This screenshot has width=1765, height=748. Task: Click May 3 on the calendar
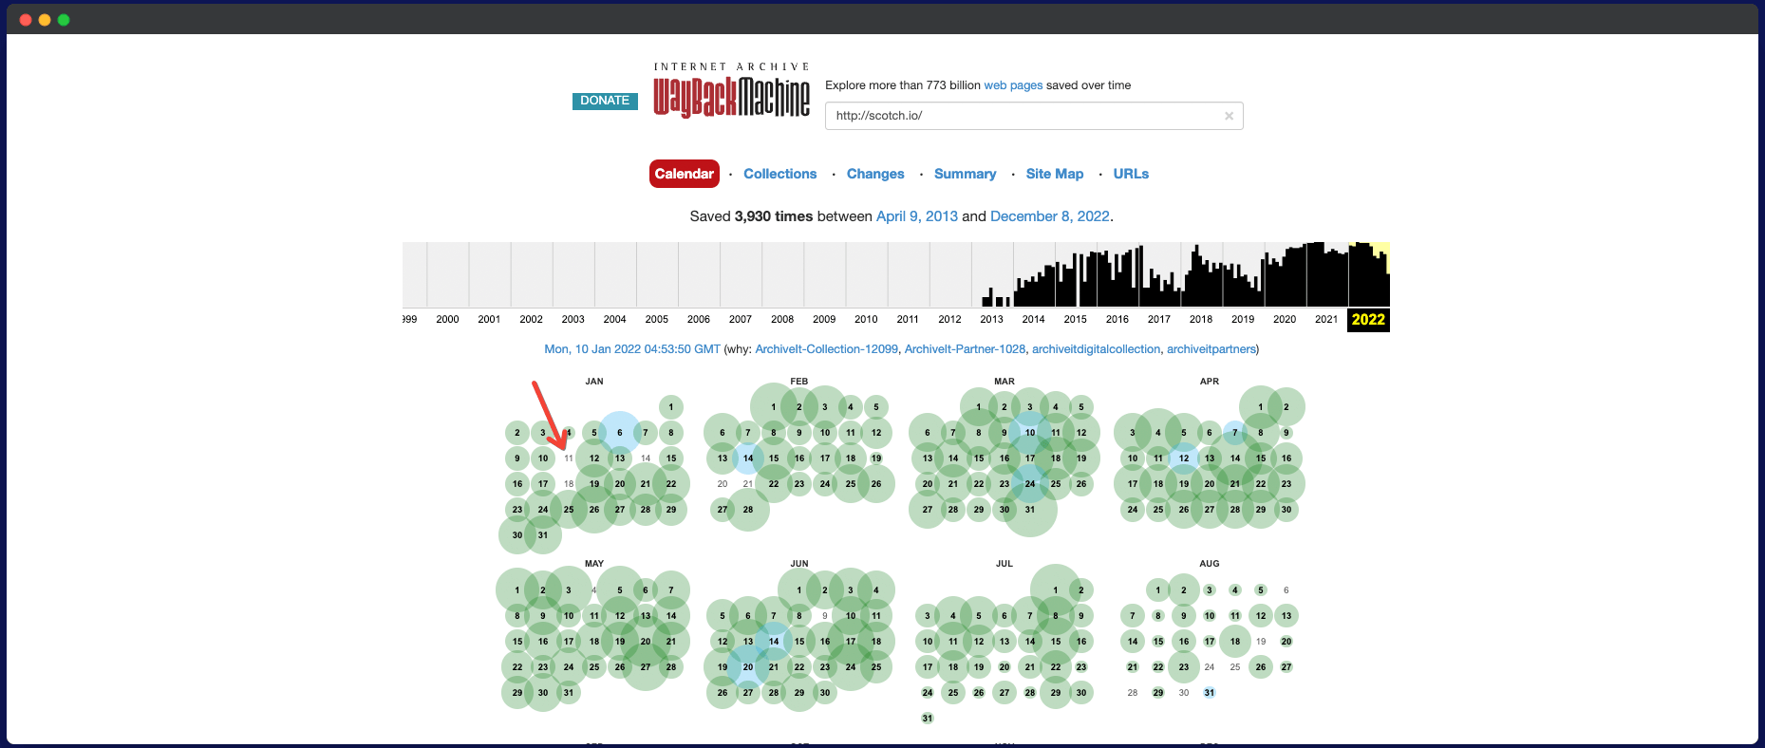pos(569,590)
